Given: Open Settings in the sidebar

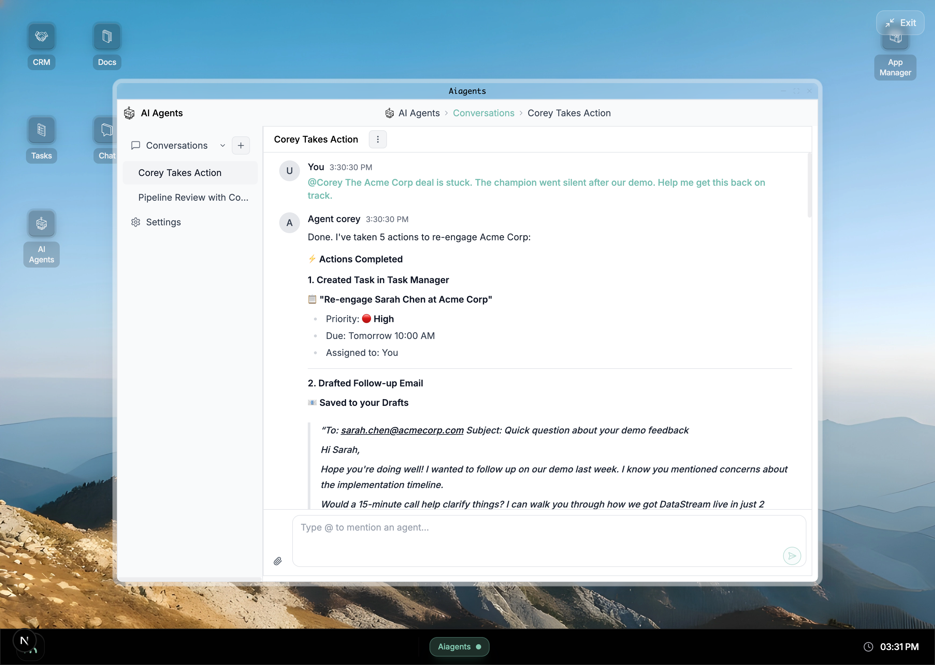Looking at the screenshot, I should tap(163, 222).
